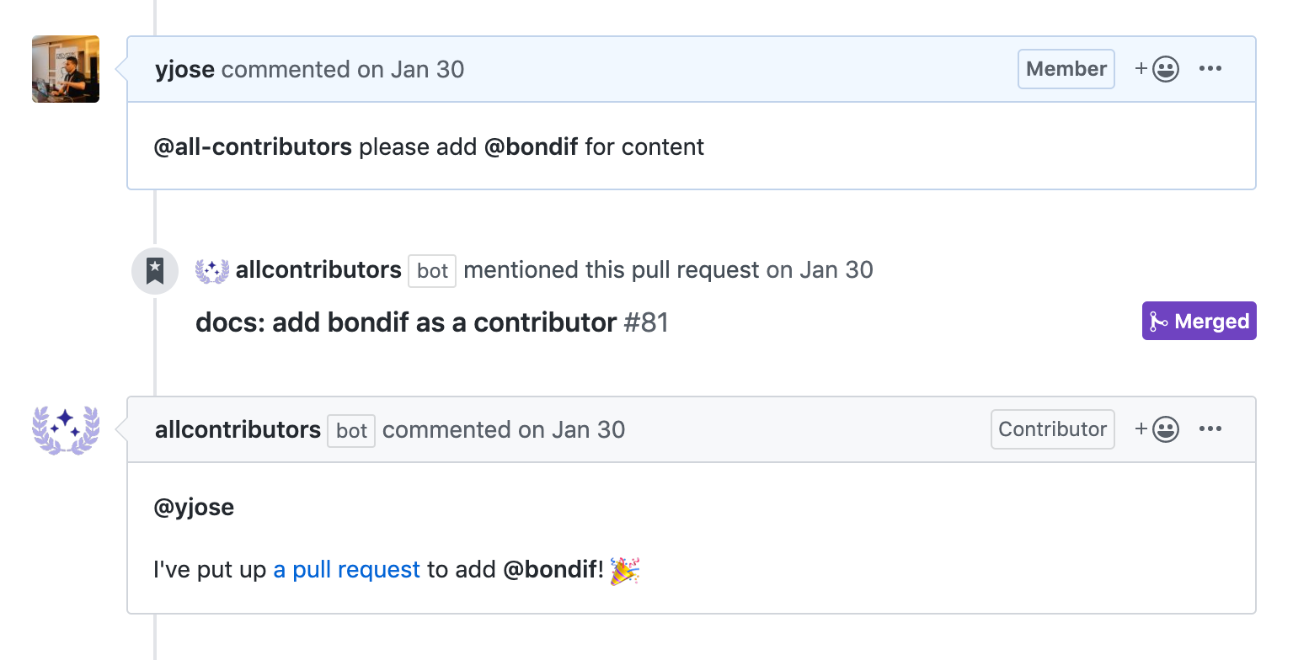
Task: Open options menu on yjose's comment
Action: coord(1210,69)
